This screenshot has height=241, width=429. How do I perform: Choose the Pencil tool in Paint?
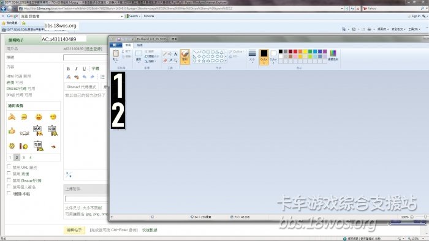click(x=165, y=54)
